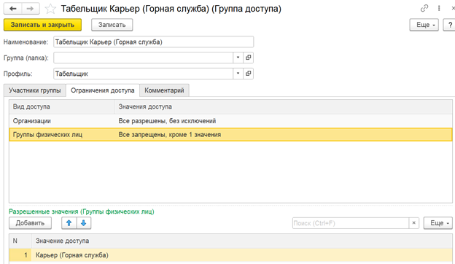Viewport: 455px width, 264px height.
Task: Click row number 1 cell in values table
Action: 20,255
